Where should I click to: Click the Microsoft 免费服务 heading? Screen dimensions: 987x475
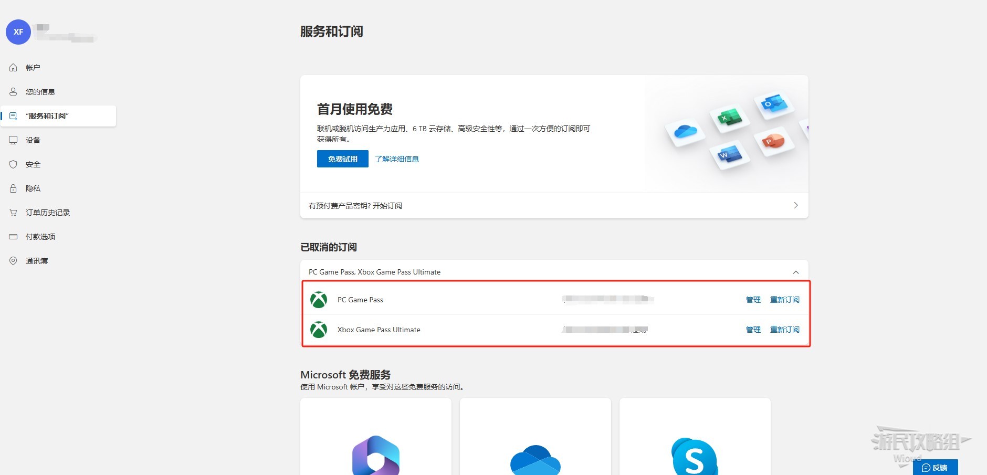(345, 375)
